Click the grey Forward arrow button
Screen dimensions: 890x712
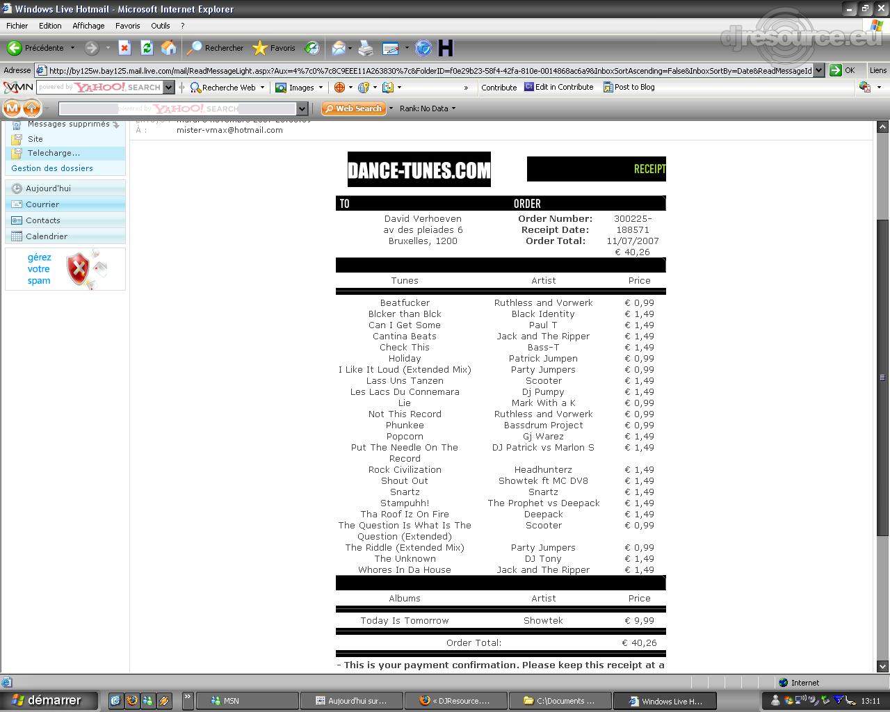[x=91, y=48]
